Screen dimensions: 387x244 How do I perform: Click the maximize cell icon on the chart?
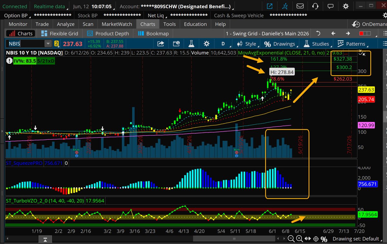pyautogui.click(x=362, y=53)
